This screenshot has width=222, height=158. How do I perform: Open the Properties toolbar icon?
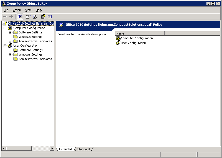[28, 17]
